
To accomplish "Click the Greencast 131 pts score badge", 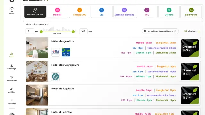I will (x=190, y=72).
